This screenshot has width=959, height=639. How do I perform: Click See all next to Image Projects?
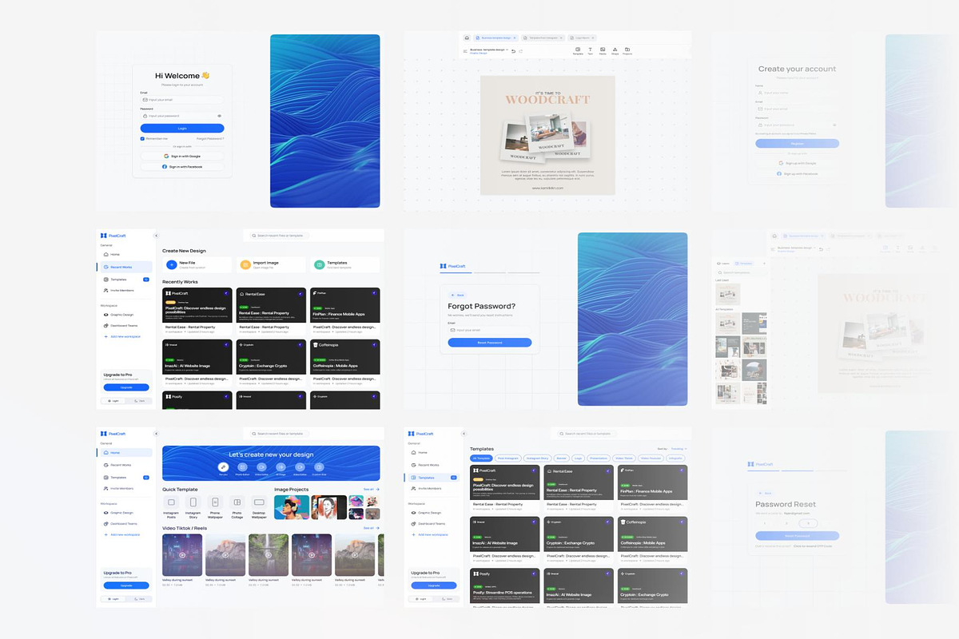[x=371, y=489]
